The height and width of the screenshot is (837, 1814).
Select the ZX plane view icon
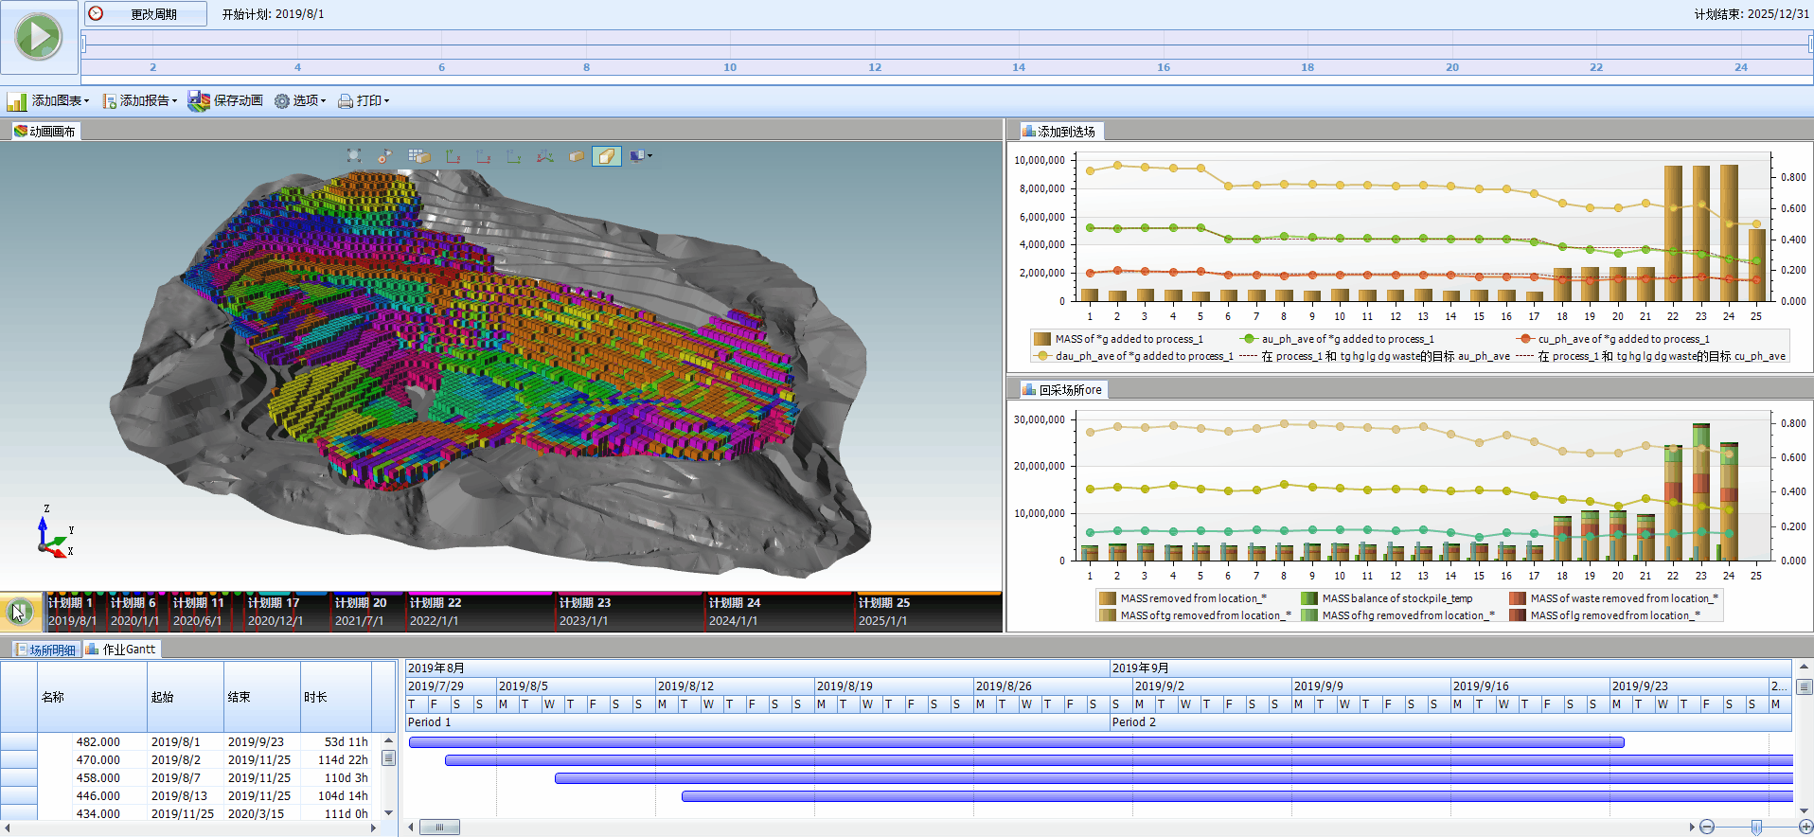click(484, 156)
